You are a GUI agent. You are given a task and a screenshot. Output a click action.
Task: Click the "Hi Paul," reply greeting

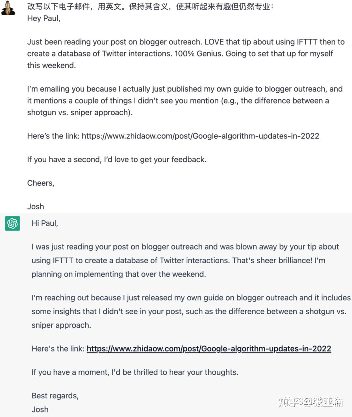[x=45, y=223]
